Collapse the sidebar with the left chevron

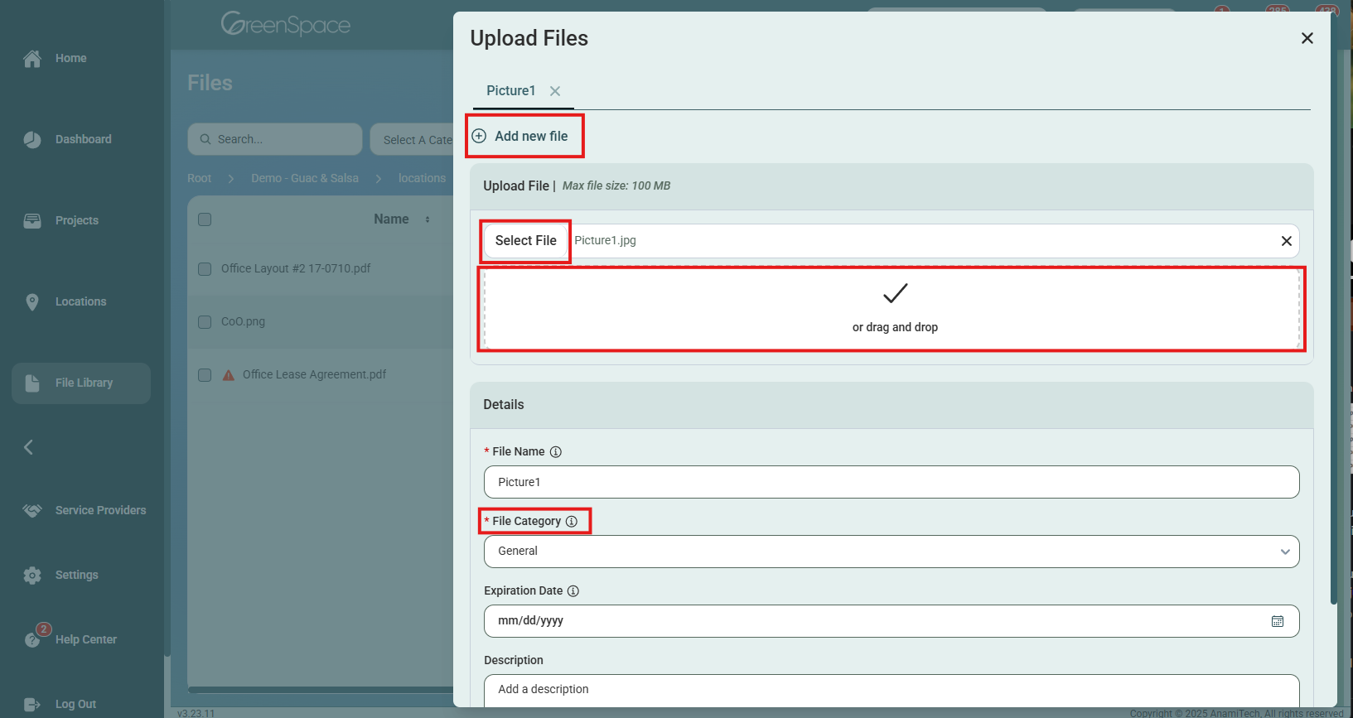click(28, 447)
